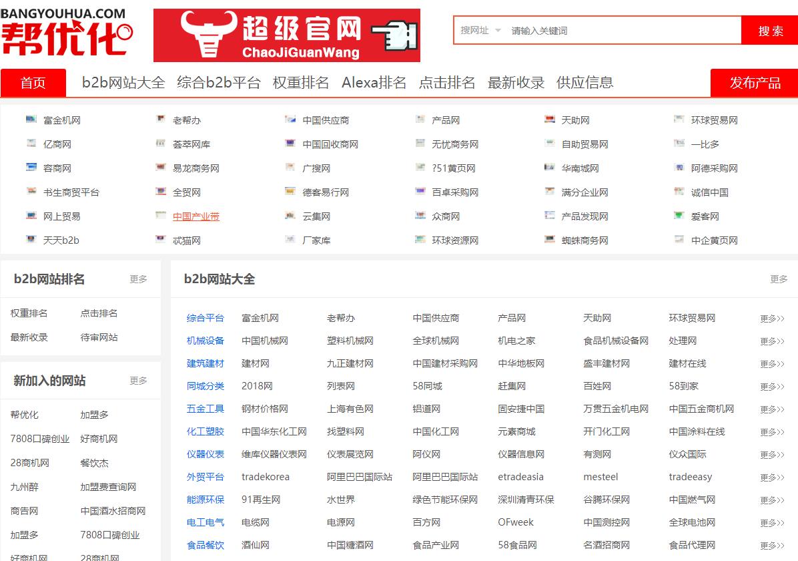The width and height of the screenshot is (798, 561).
Task: Click the icon beside 全贸网
Action: tap(161, 191)
